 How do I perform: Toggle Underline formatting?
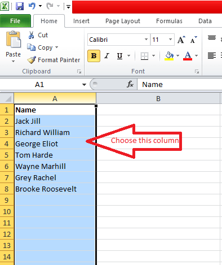[x=119, y=56]
